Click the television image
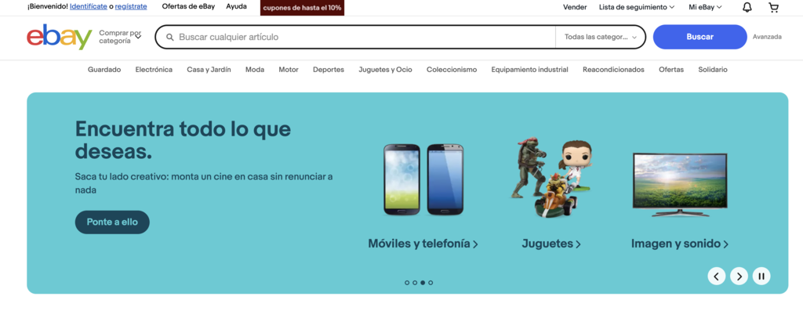The height and width of the screenshot is (318, 803). coord(680,185)
